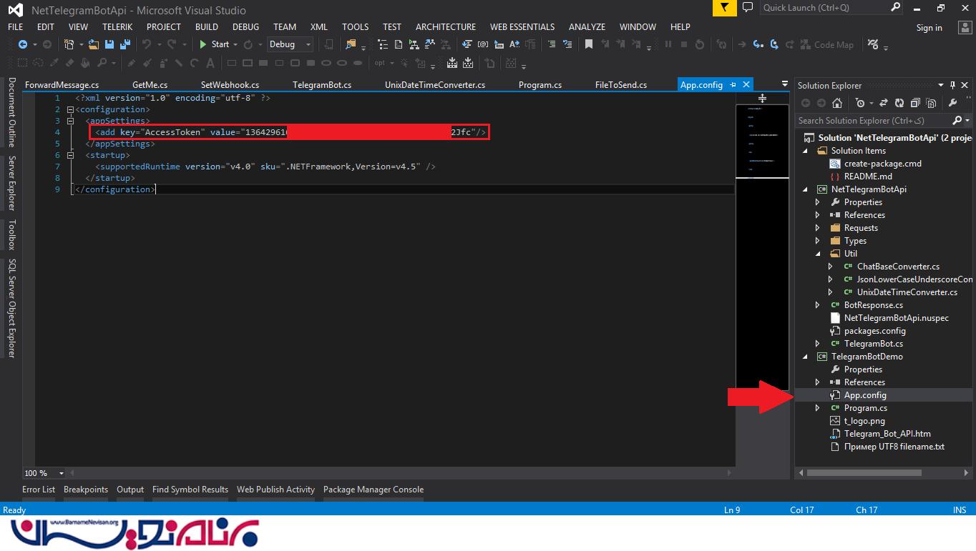Click the New Project toolbar icon
The height and width of the screenshot is (551, 976).
69,44
